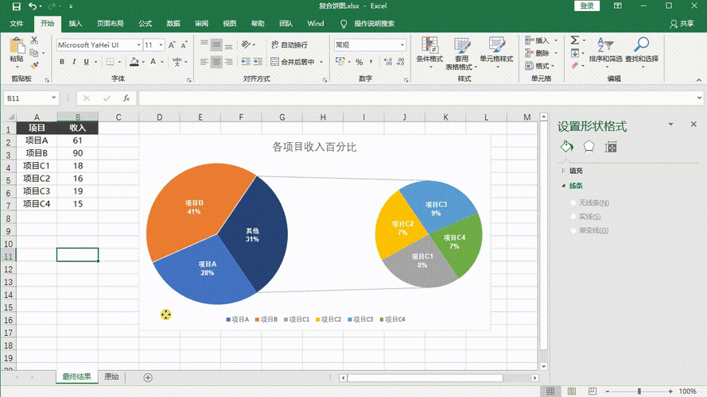Toggle middle vertical alignment
This screenshot has width=707, height=397.
point(216,45)
